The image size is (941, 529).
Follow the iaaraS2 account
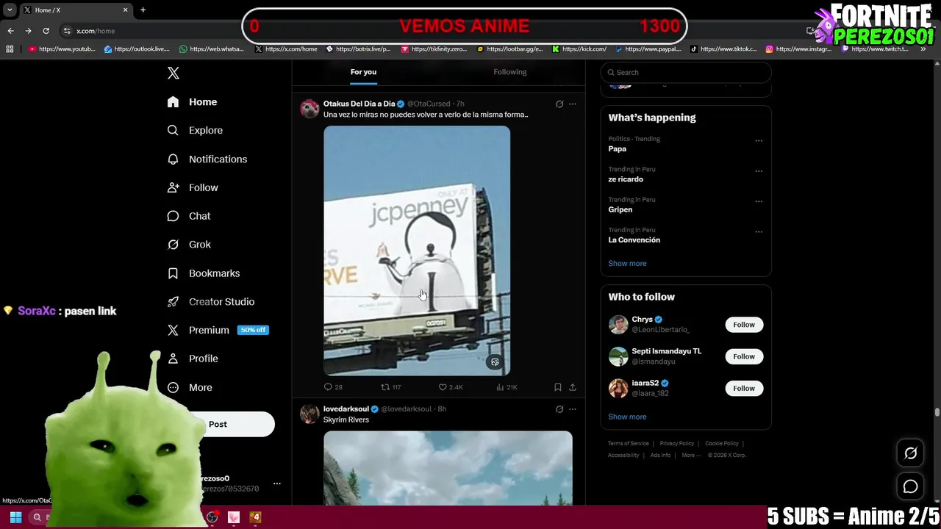[744, 388]
